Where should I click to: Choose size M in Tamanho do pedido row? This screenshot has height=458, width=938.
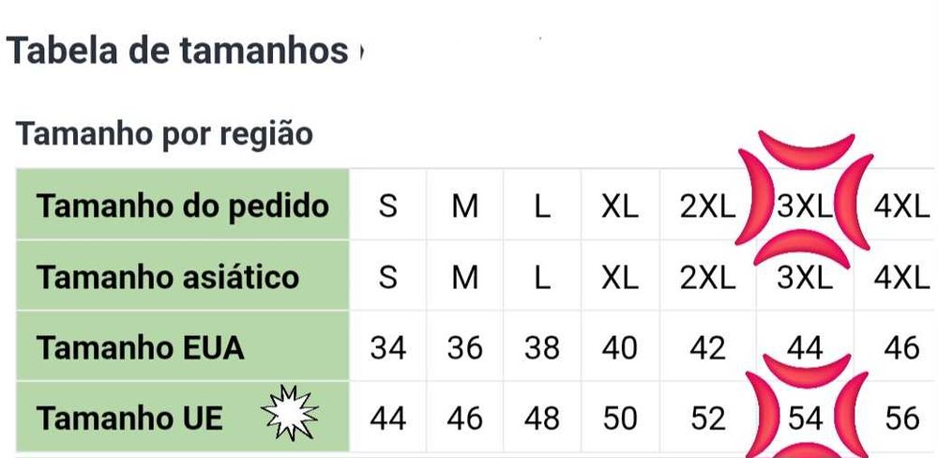pos(465,206)
